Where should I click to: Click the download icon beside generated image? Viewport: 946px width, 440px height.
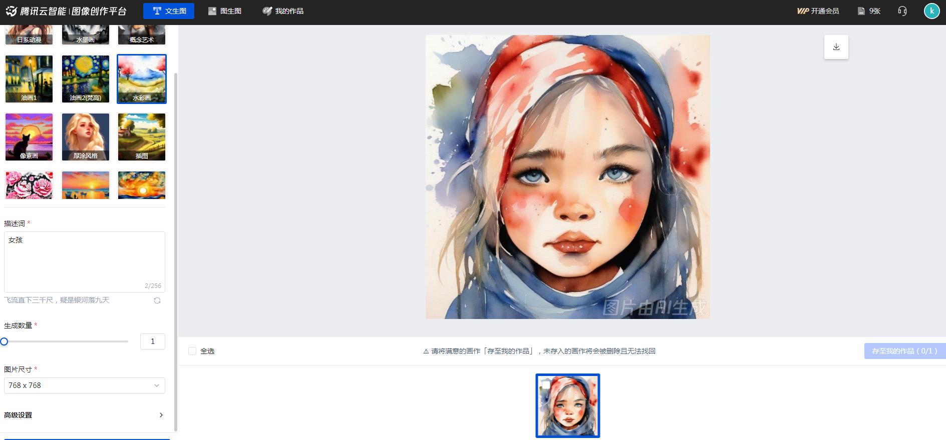coord(836,47)
